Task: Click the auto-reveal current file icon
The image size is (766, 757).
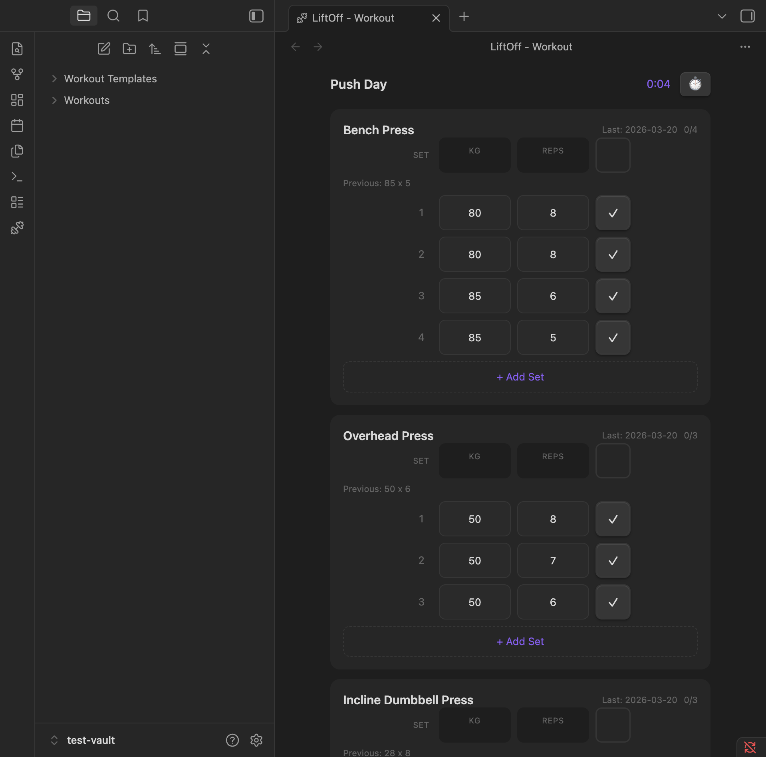Action: (x=181, y=49)
